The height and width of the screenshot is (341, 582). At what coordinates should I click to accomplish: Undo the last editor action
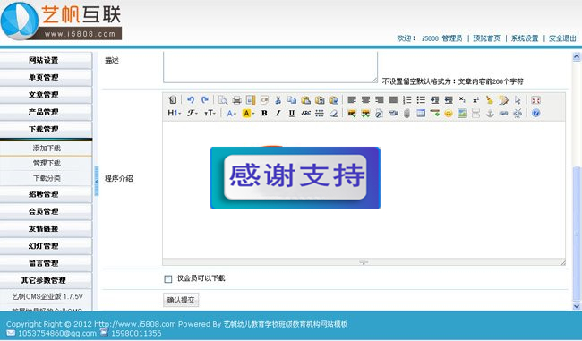tap(191, 100)
